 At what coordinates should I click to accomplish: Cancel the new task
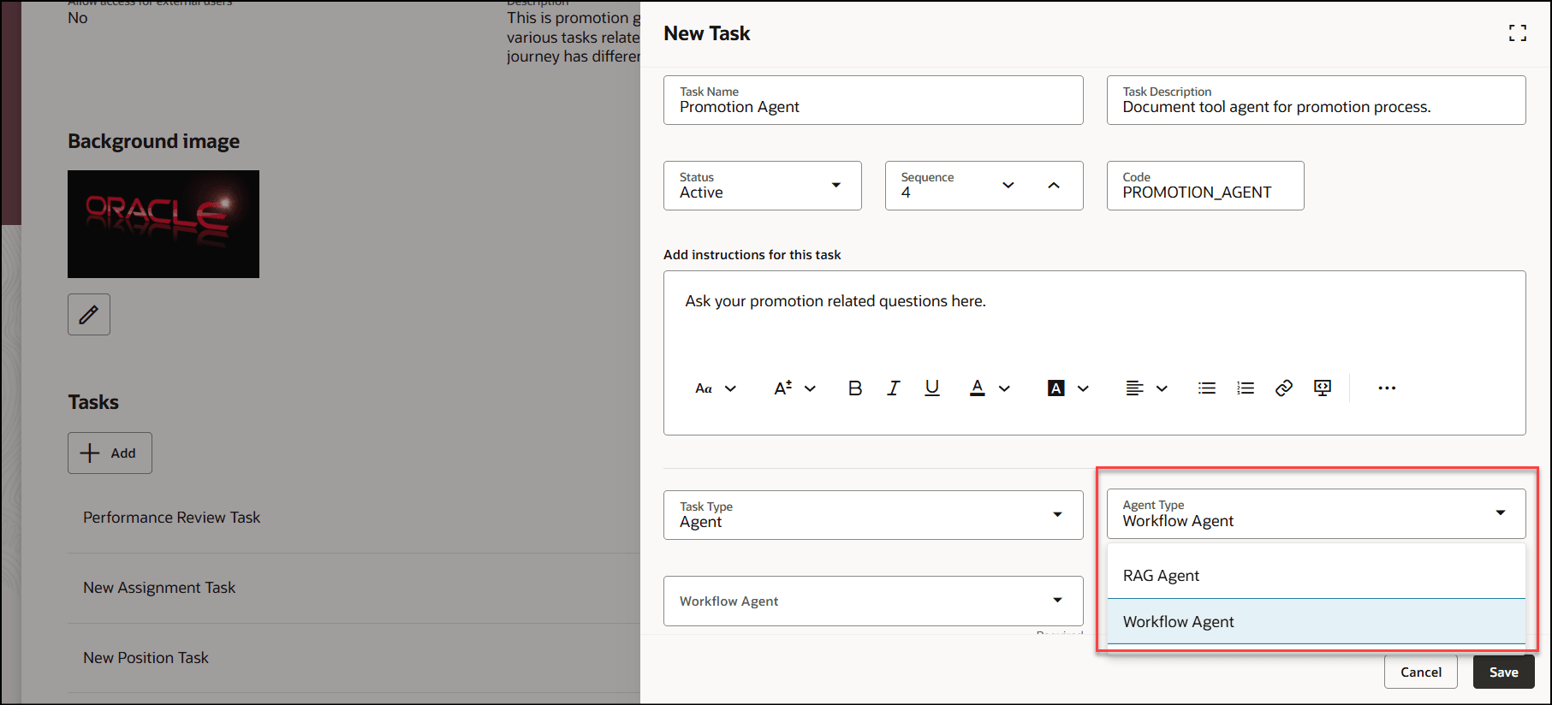pyautogui.click(x=1421, y=672)
